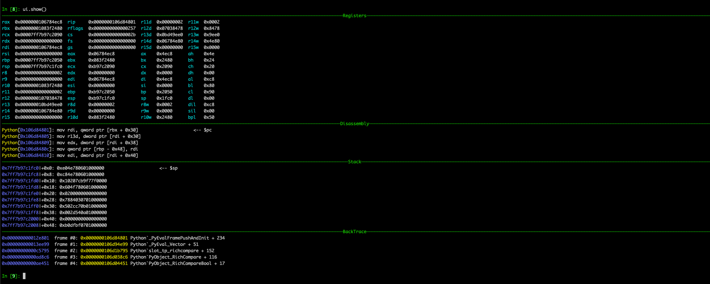The width and height of the screenshot is (710, 284).
Task: Click the rsp register value
Action: click(38, 67)
